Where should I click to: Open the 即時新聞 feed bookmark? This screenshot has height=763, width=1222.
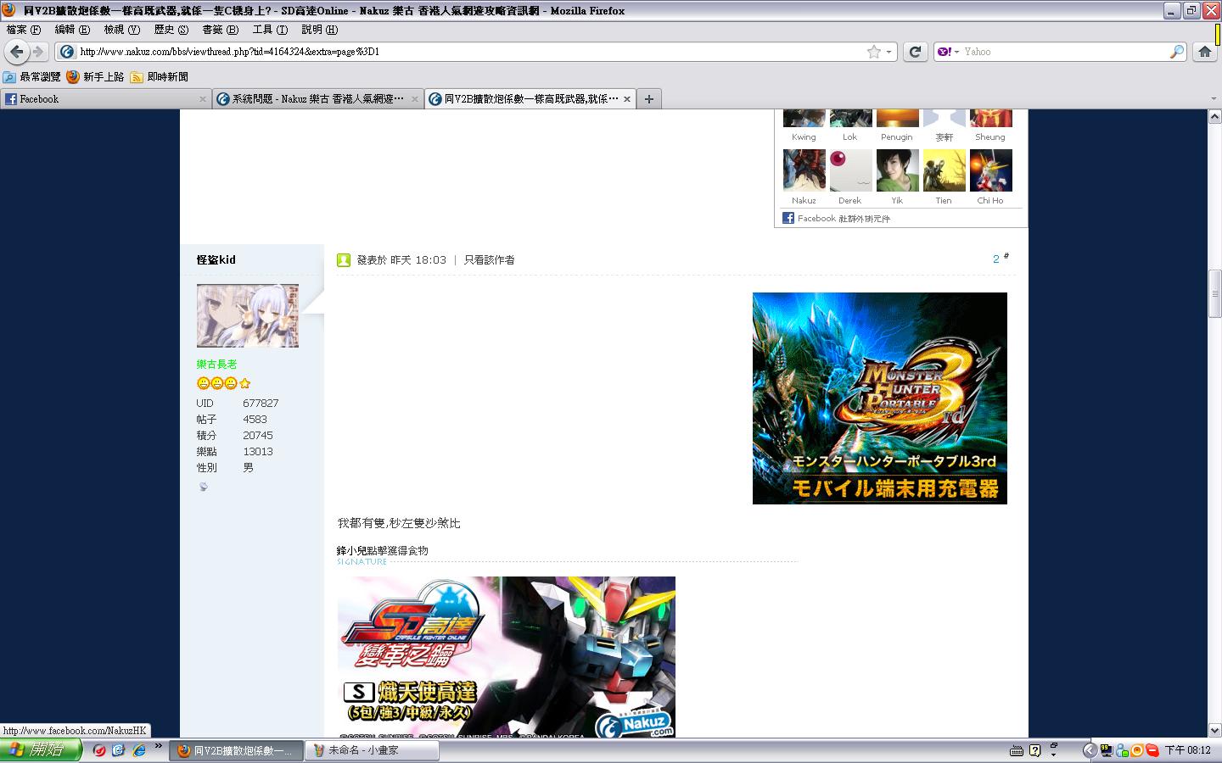(x=159, y=77)
